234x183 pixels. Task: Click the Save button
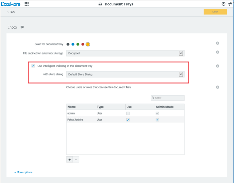pyautogui.click(x=215, y=12)
